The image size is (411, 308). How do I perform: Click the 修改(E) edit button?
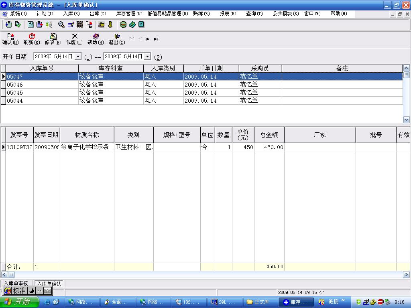pos(53,39)
